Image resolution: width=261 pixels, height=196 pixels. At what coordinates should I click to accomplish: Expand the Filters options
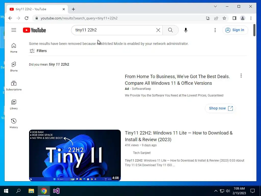point(38,51)
